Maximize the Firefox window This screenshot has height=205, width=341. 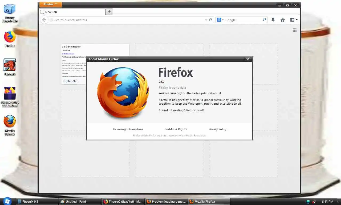click(x=287, y=5)
